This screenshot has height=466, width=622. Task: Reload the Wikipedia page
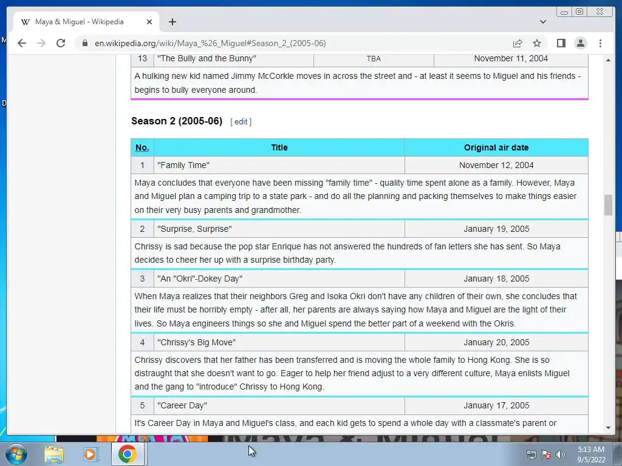pos(61,43)
